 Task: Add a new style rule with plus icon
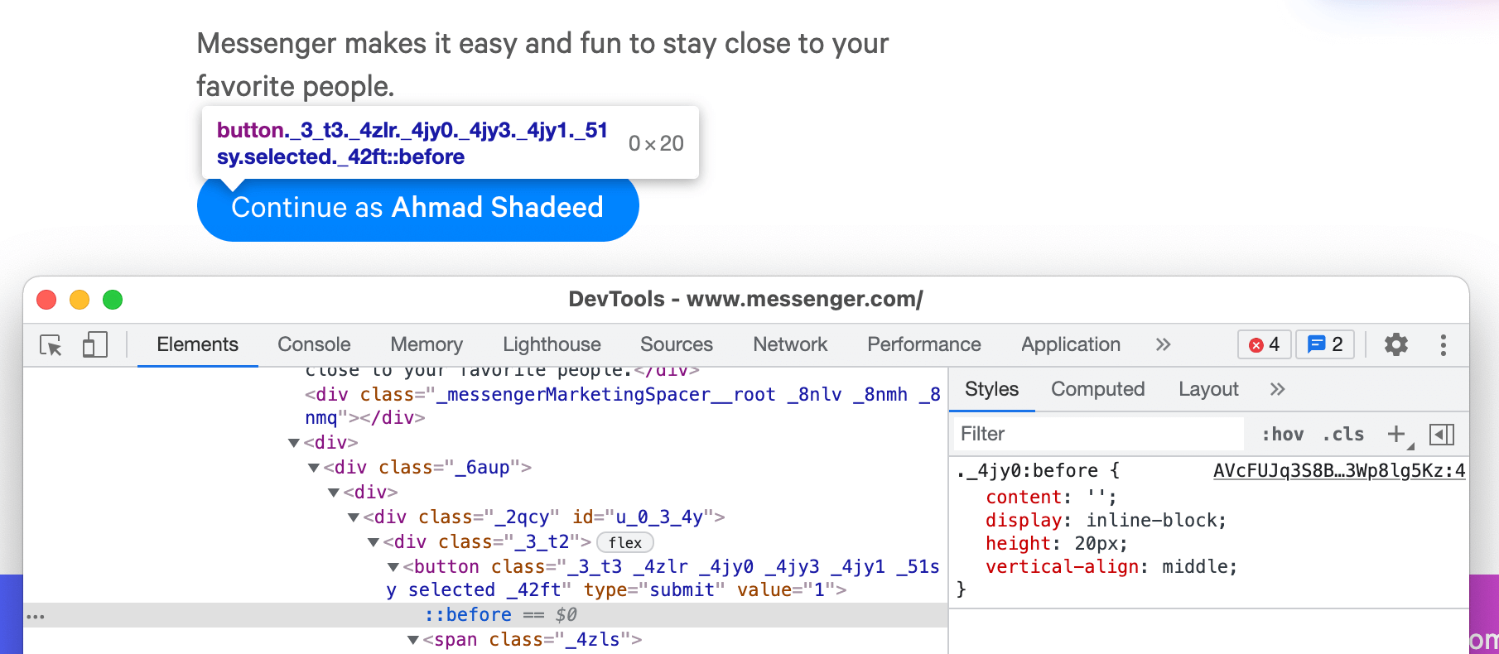click(x=1396, y=434)
